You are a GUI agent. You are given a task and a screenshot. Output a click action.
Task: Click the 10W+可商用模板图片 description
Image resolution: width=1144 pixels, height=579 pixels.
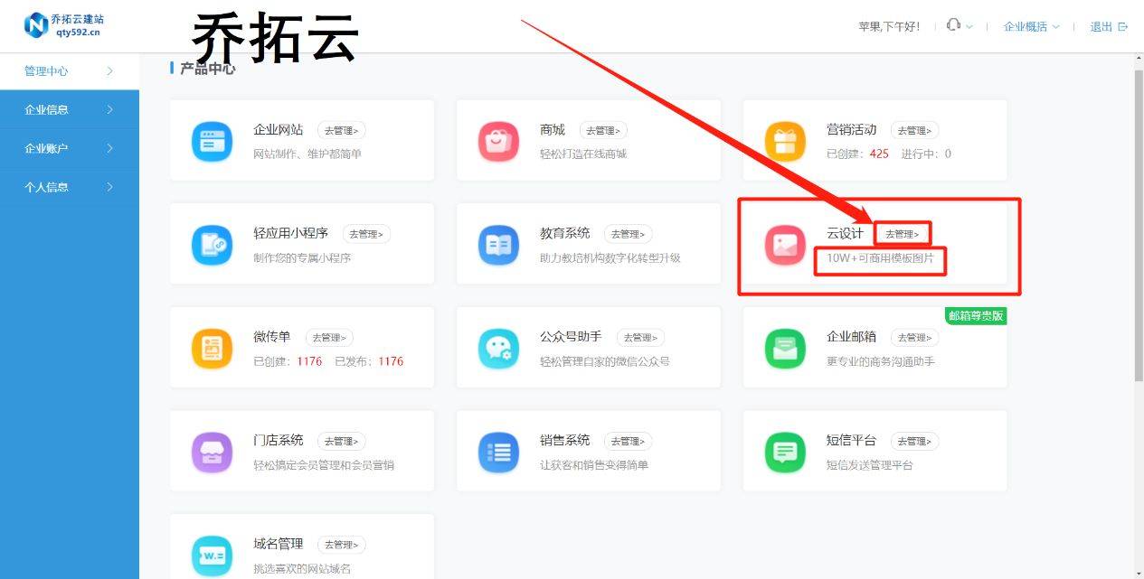point(880,258)
